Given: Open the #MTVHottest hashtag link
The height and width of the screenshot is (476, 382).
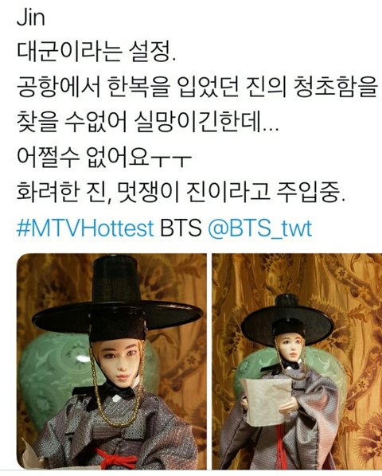Looking at the screenshot, I should [85, 228].
